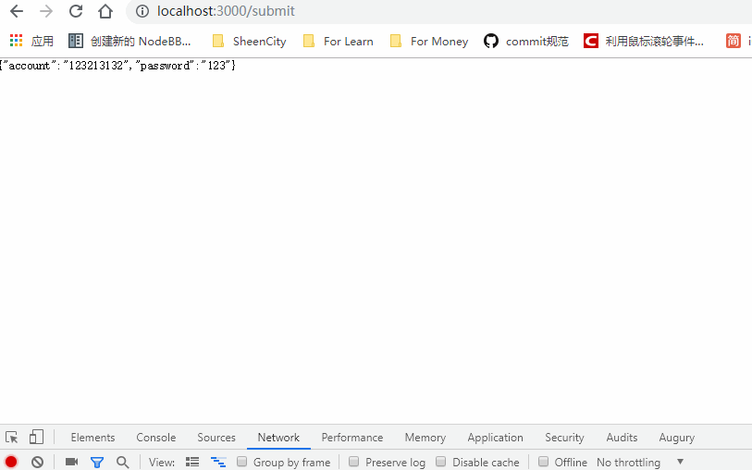Reload the page with the refresh icon
The width and height of the screenshot is (752, 470).
click(x=76, y=11)
